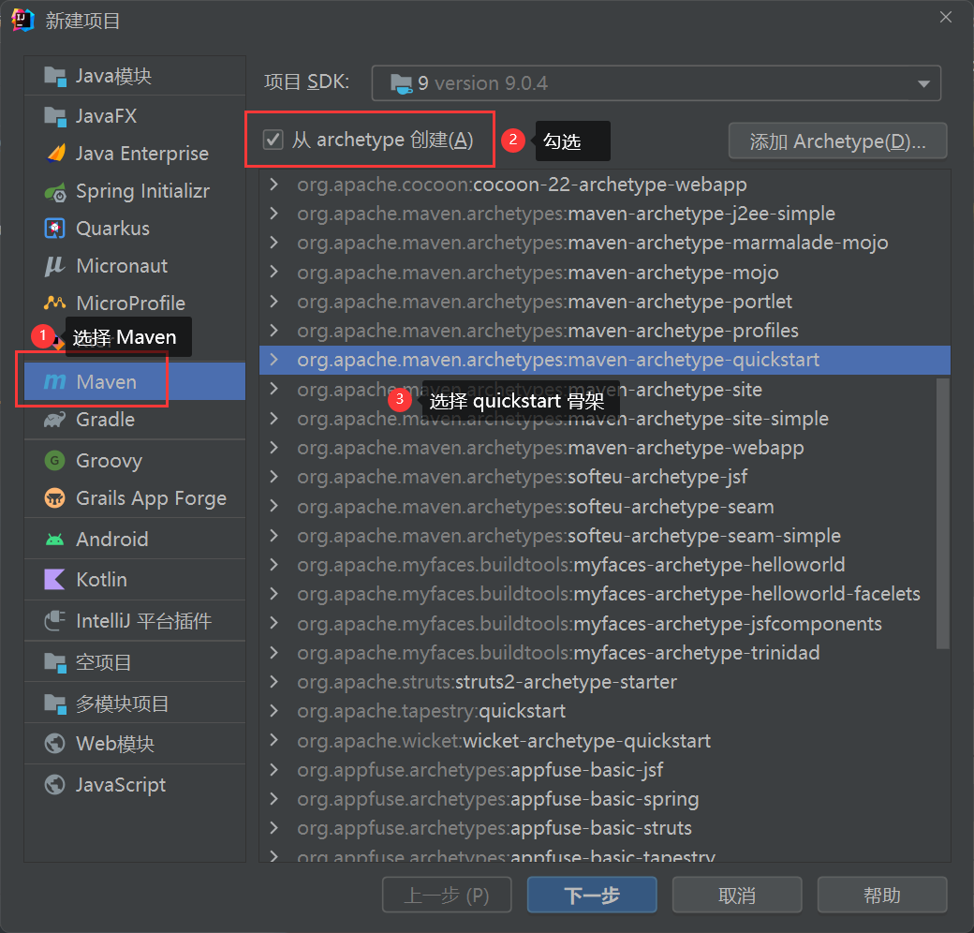This screenshot has height=933, width=974.
Task: Click the JavaFX folder icon
Action: (x=55, y=116)
